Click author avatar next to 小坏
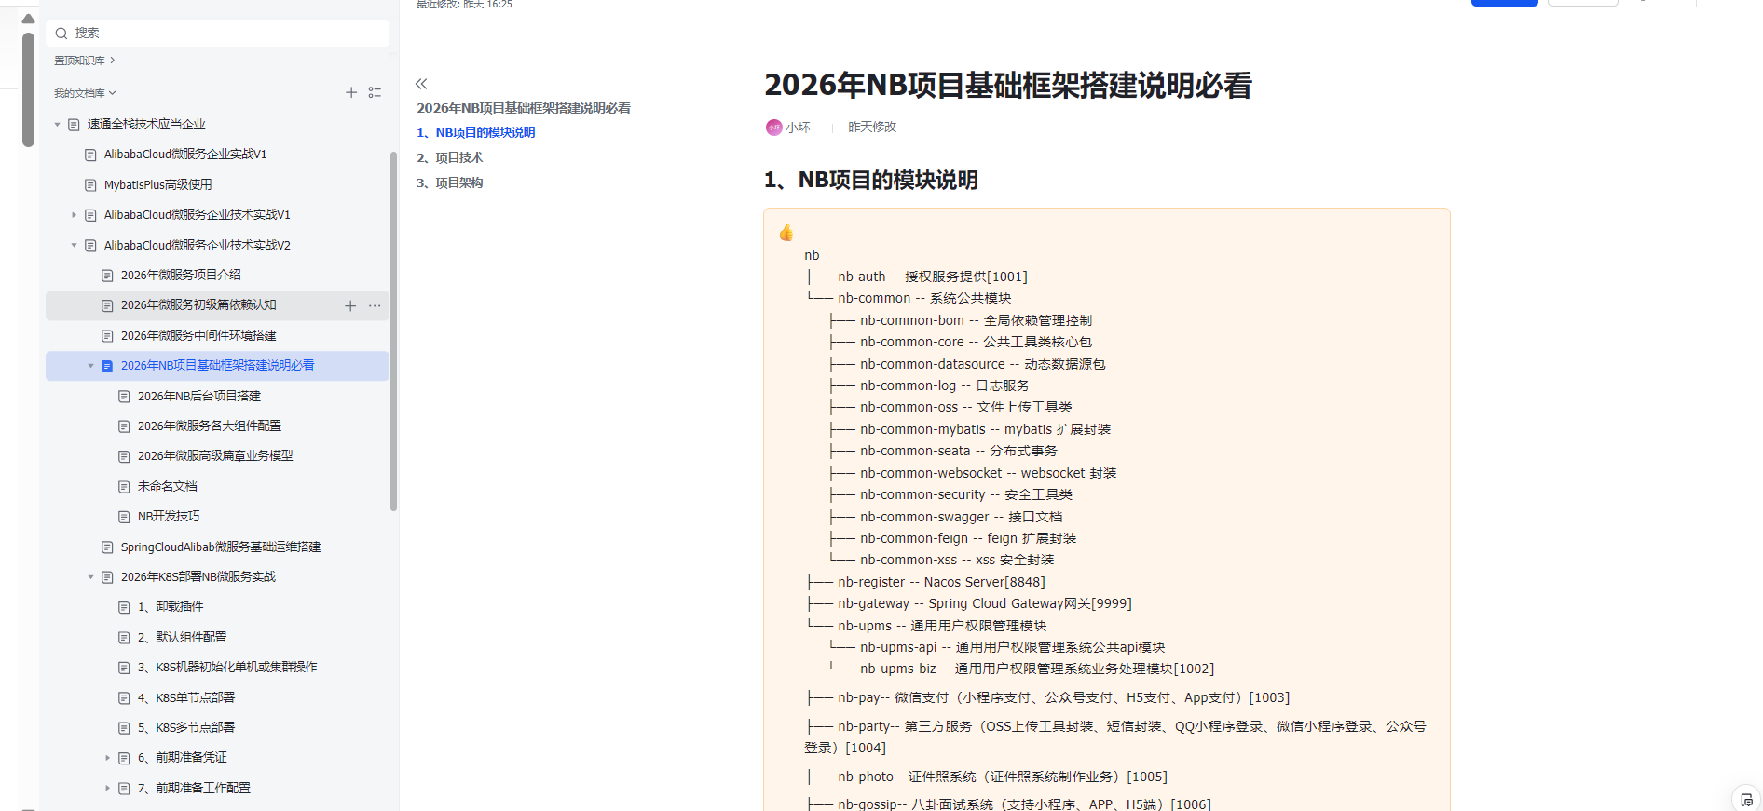Viewport: 1763px width, 811px height. pos(773,128)
